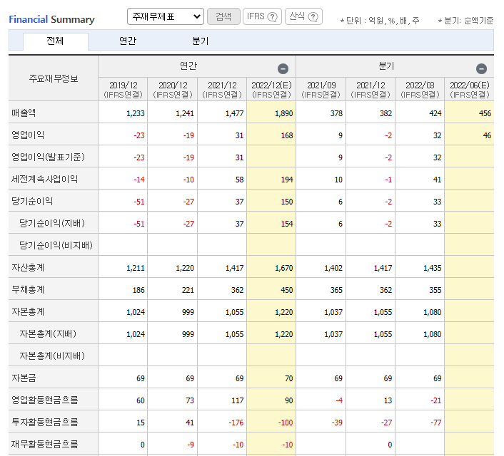
Task: Click the 456 quarterly 매출액 estimate
Action: [485, 113]
